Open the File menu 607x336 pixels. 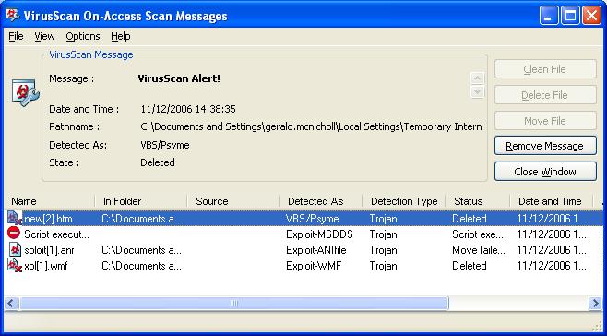(16, 36)
